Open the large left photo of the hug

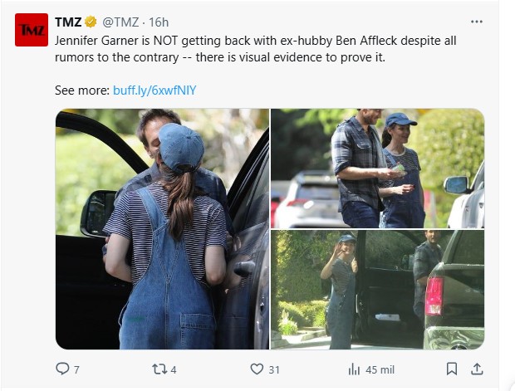[162, 229]
